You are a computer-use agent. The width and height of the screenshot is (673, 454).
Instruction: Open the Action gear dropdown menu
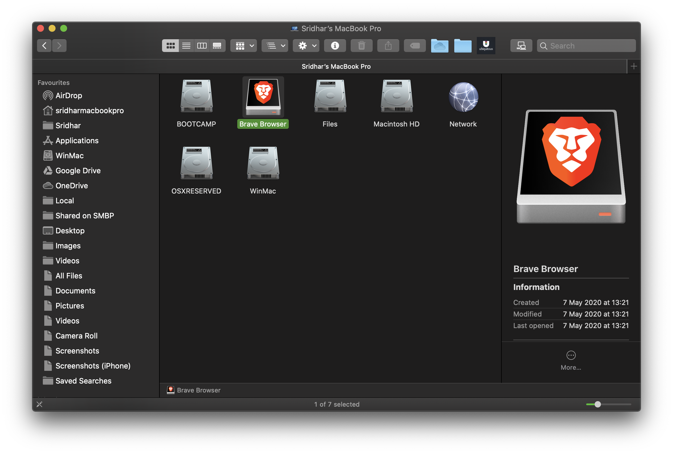[x=306, y=46]
